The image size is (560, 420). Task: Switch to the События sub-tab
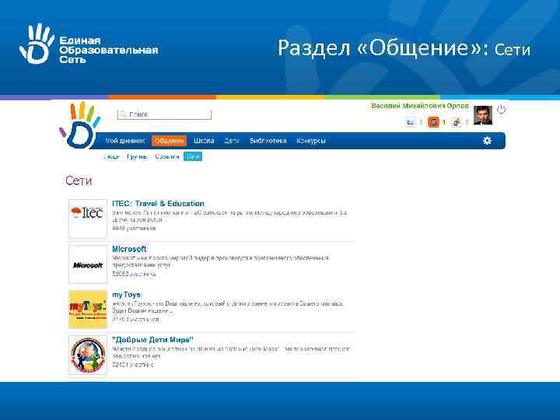click(166, 156)
